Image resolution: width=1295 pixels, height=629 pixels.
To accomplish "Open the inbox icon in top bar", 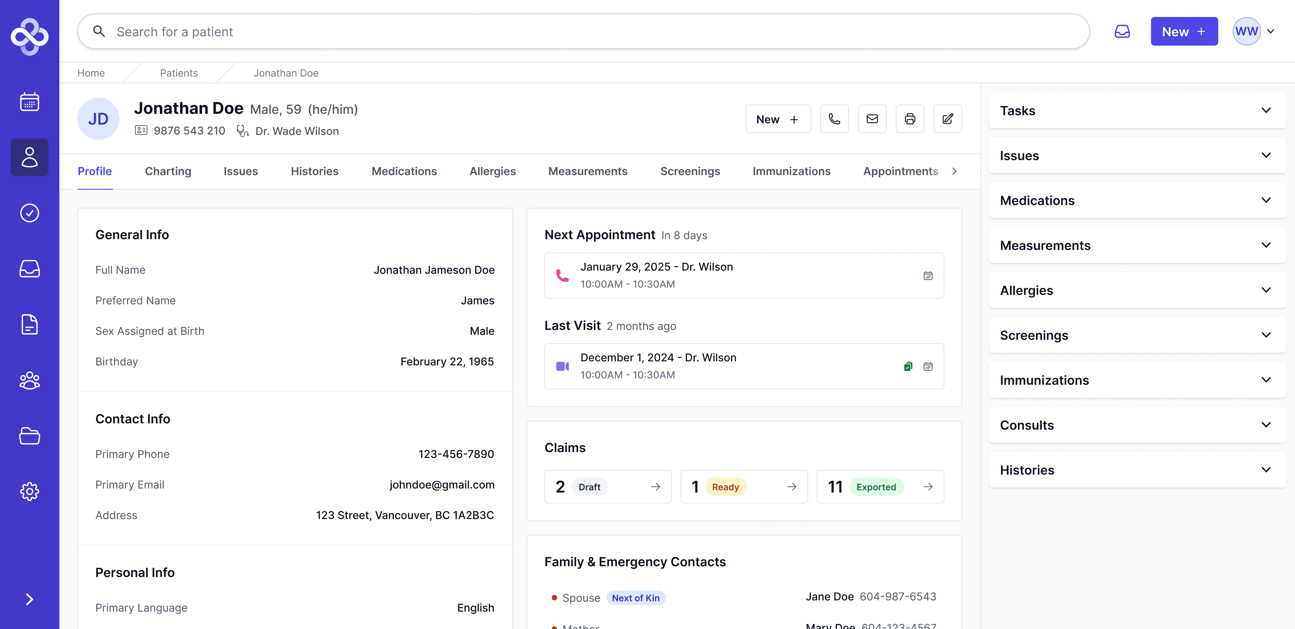I will [1121, 32].
